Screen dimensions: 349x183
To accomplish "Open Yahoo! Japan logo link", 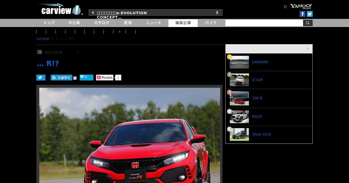I will click(301, 6).
